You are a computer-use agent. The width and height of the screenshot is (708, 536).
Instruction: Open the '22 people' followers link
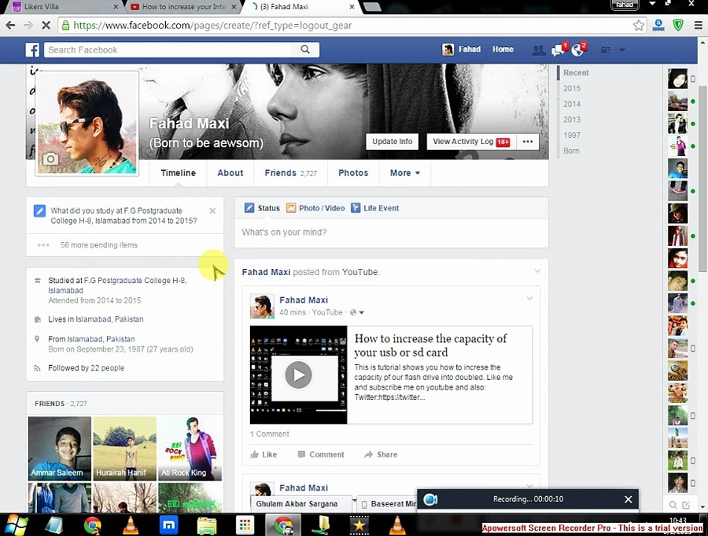coord(107,368)
